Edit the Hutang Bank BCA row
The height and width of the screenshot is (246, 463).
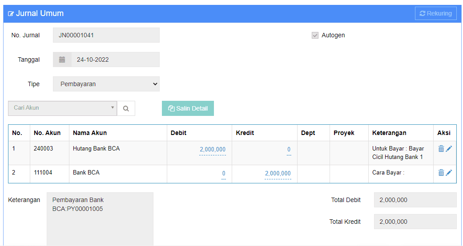pos(449,149)
